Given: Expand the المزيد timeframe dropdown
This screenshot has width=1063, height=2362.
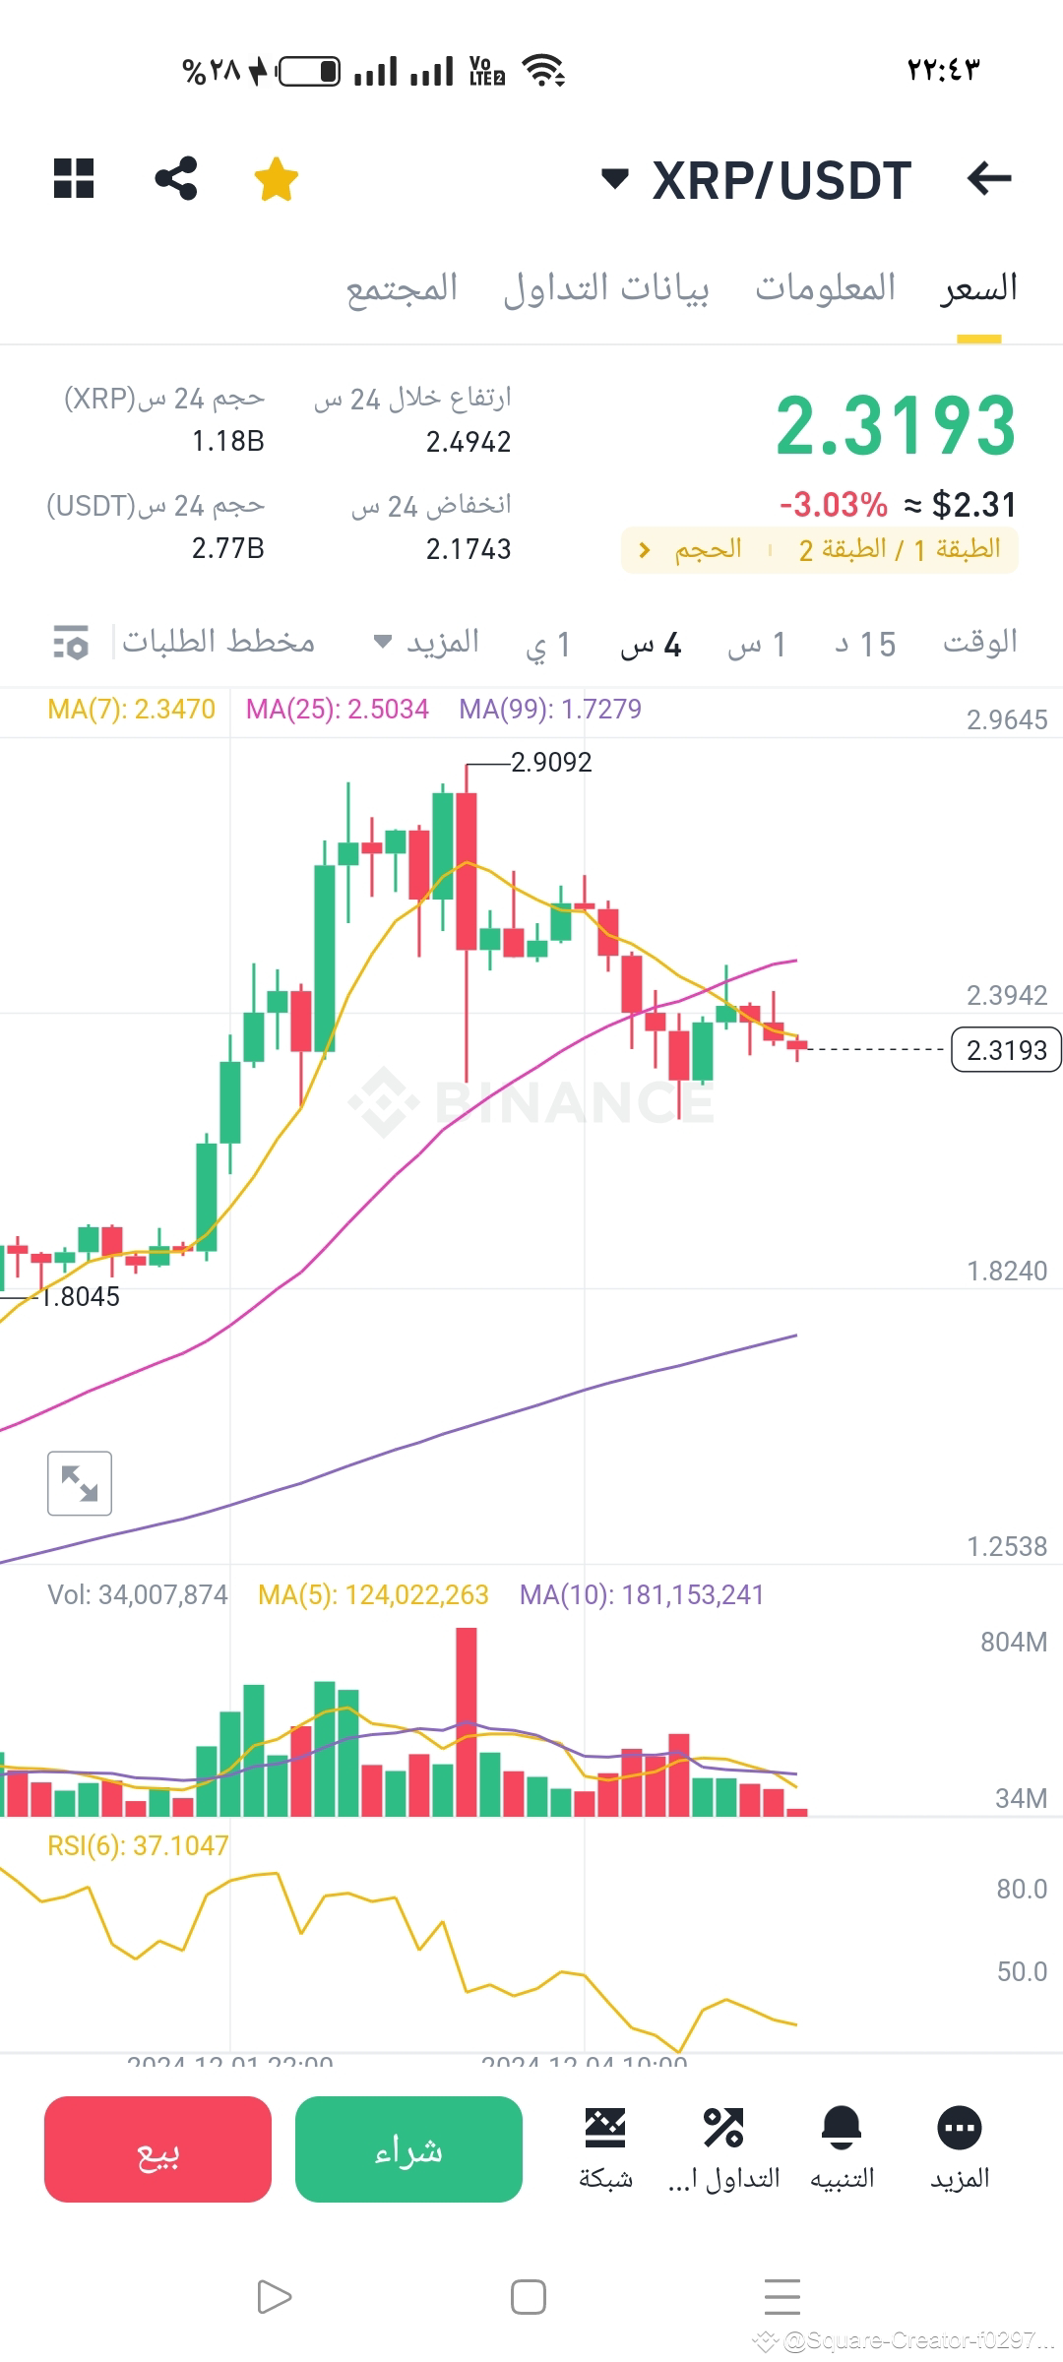Looking at the screenshot, I should click(425, 642).
